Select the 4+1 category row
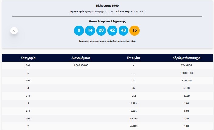214x130 pixels. point(28,80)
